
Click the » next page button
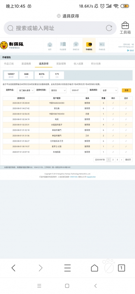coord(122,160)
